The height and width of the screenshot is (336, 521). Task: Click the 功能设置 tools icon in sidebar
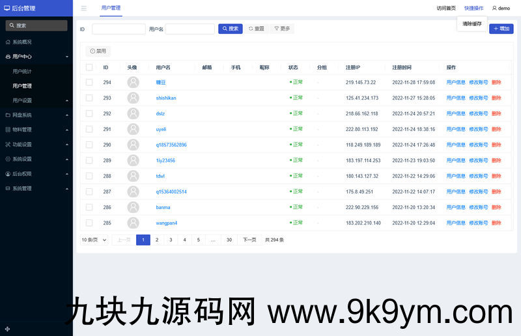(8, 145)
